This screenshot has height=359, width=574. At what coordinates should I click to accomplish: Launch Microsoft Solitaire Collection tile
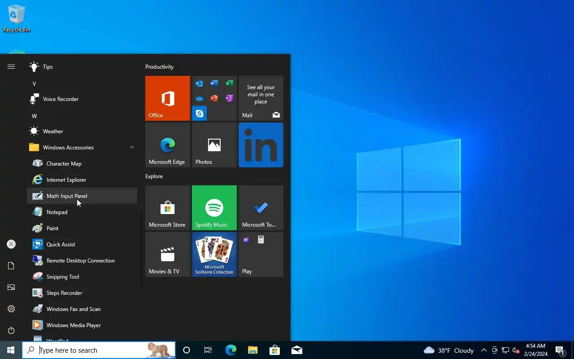pyautogui.click(x=214, y=254)
